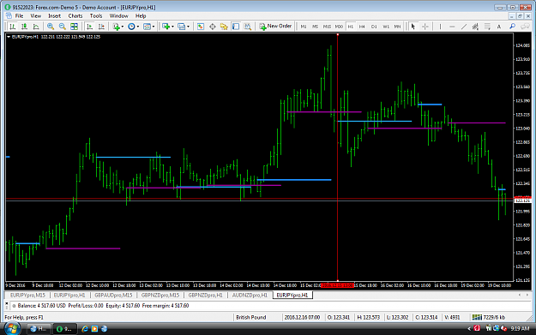This screenshot has width=536, height=335.
Task: Toggle the Data Window
Action: tap(213, 27)
